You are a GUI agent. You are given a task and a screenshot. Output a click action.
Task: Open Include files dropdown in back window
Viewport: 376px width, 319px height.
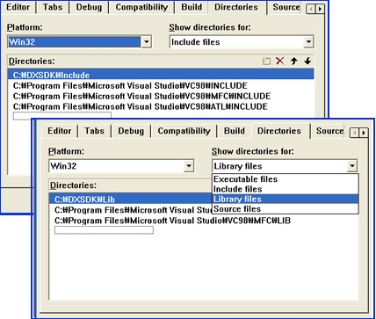click(308, 42)
